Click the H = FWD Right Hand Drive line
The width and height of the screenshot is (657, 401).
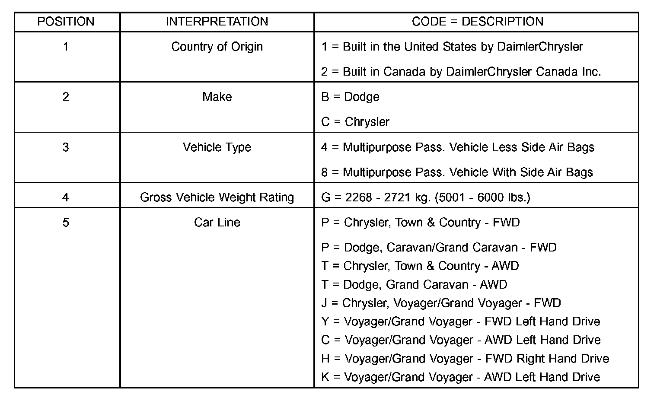[465, 359]
